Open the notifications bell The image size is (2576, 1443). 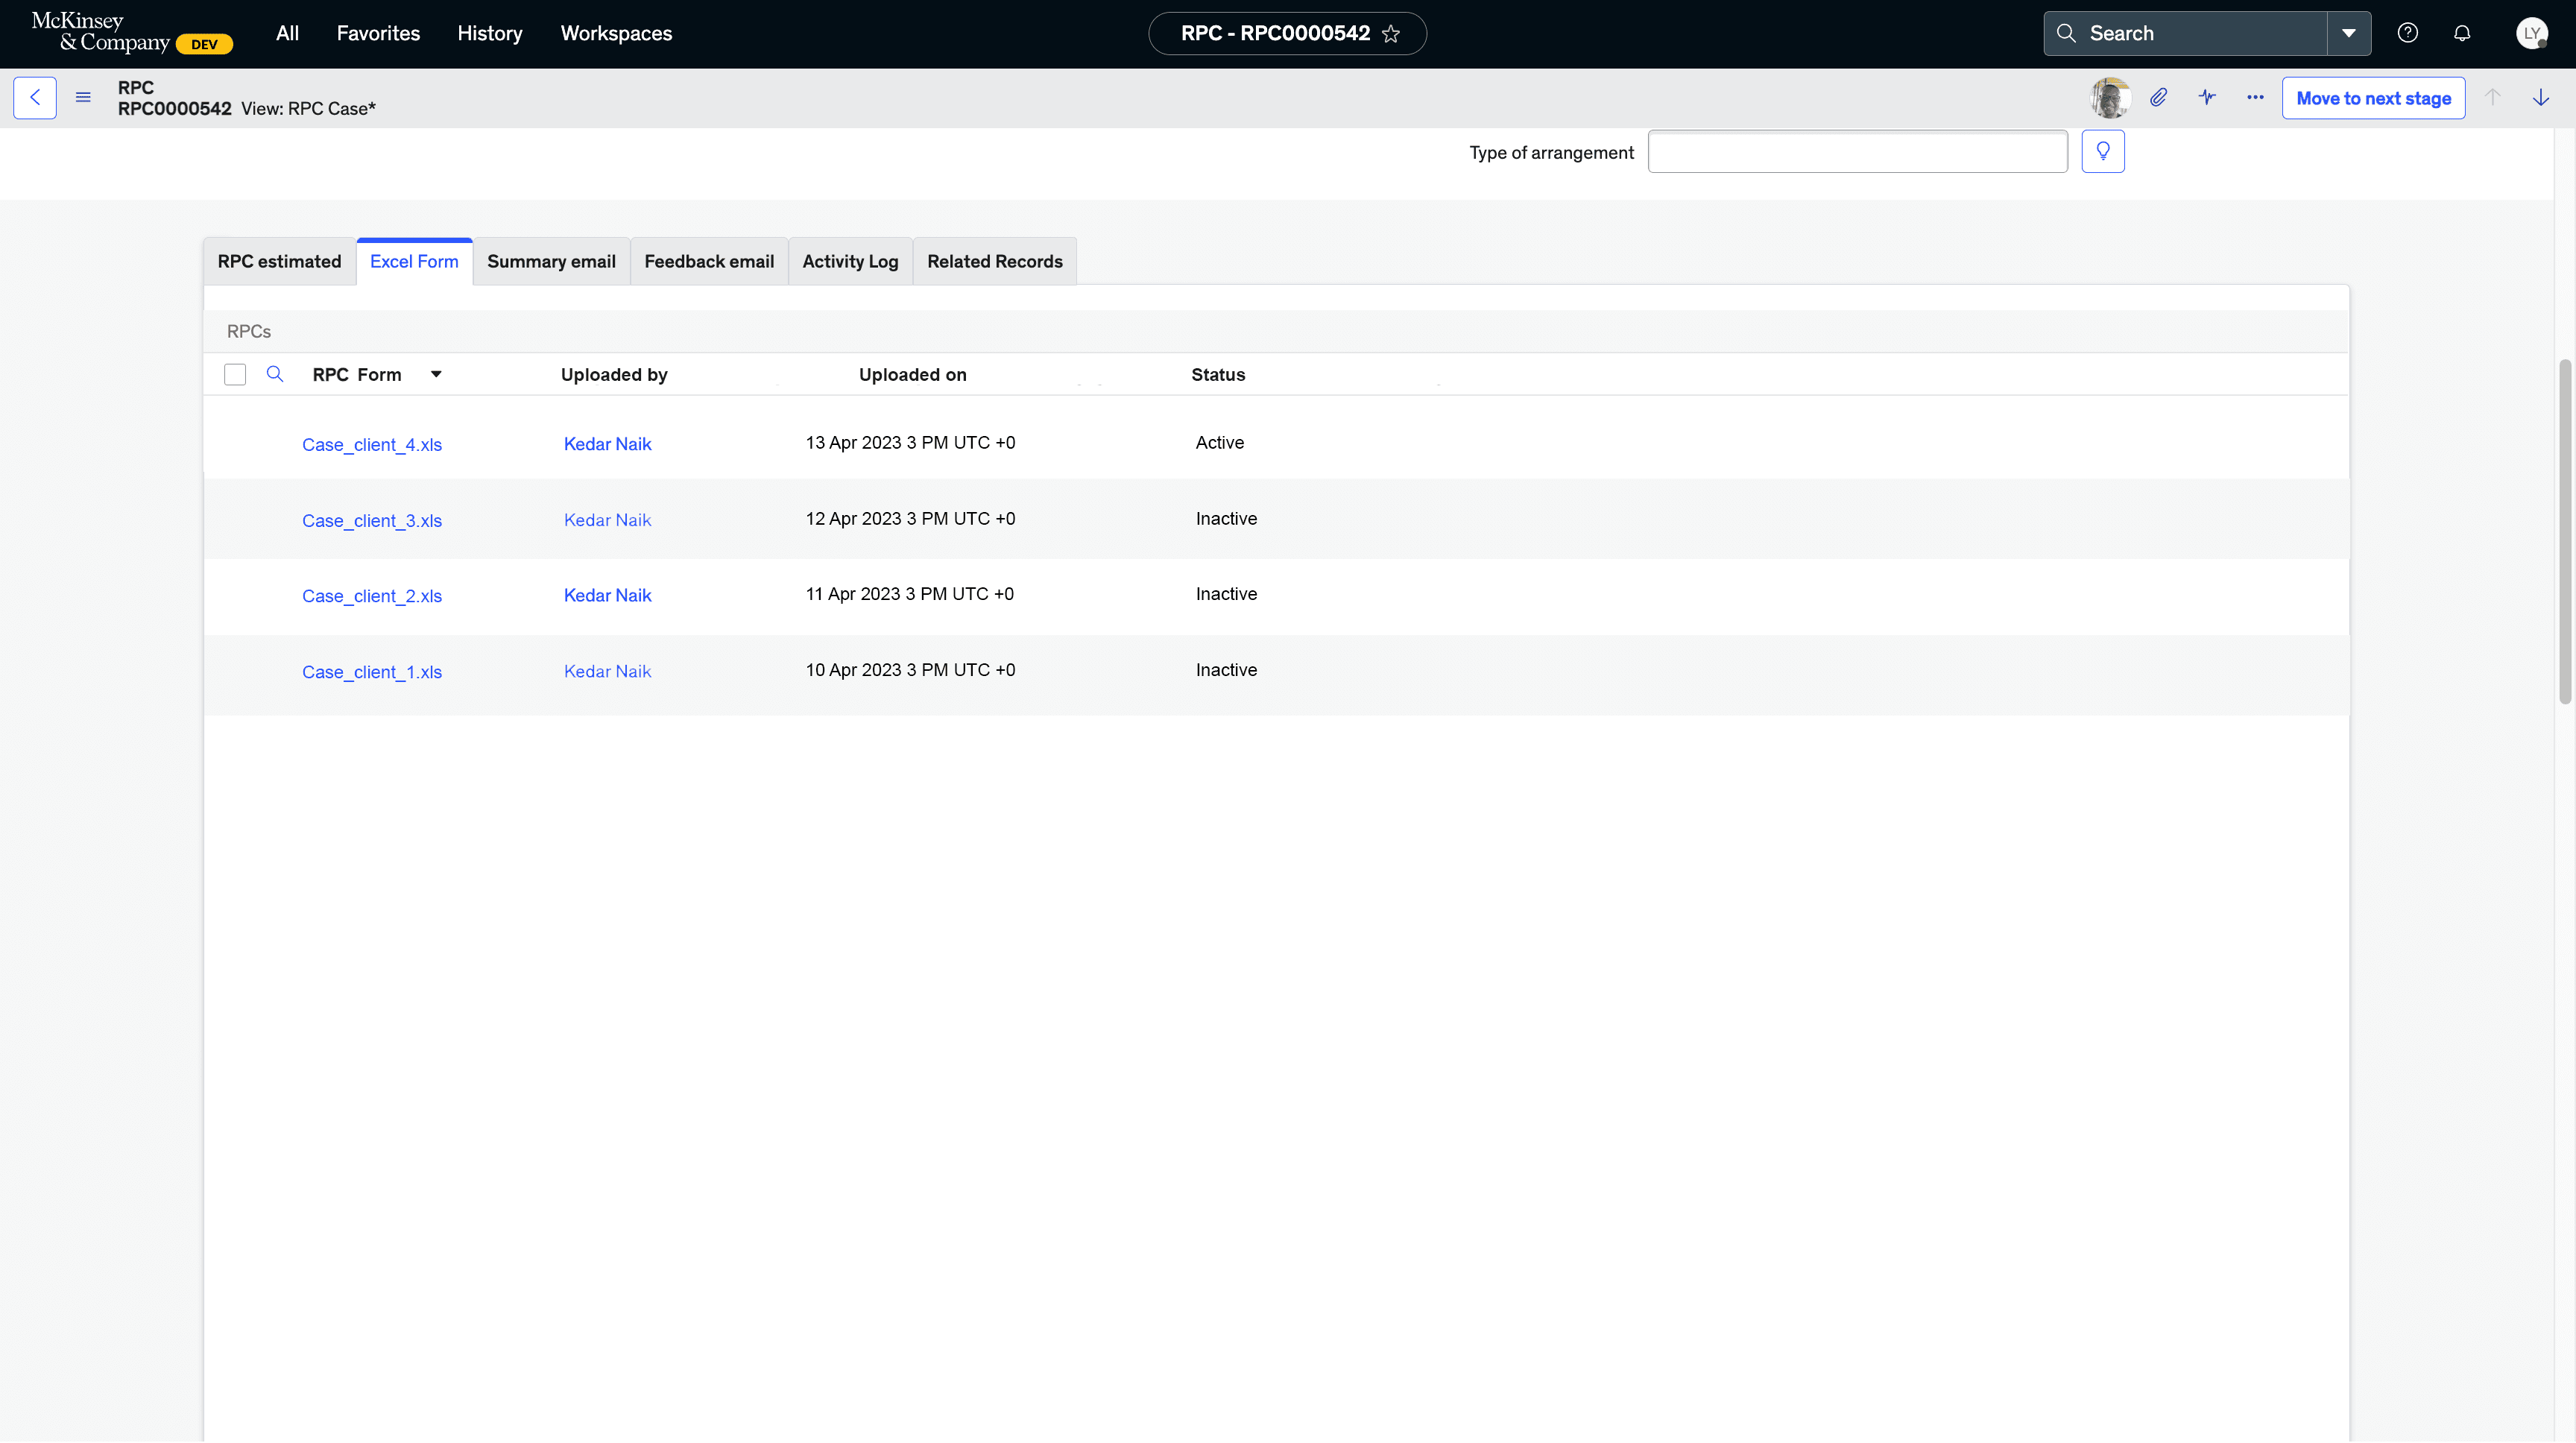click(x=2462, y=34)
